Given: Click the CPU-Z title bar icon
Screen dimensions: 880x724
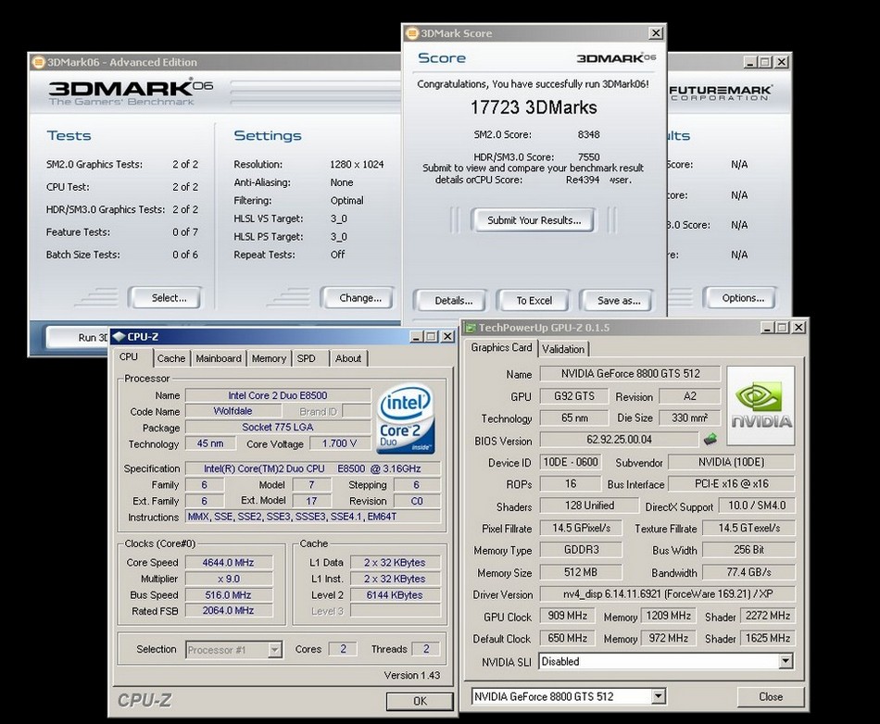Looking at the screenshot, I should [119, 336].
